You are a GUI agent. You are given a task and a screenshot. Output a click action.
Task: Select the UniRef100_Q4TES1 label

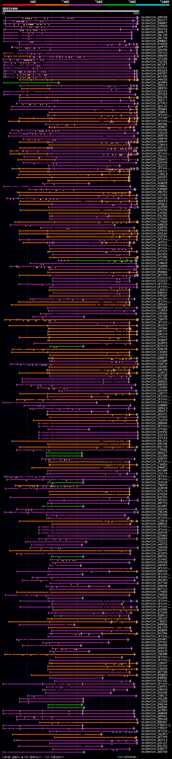154,243
